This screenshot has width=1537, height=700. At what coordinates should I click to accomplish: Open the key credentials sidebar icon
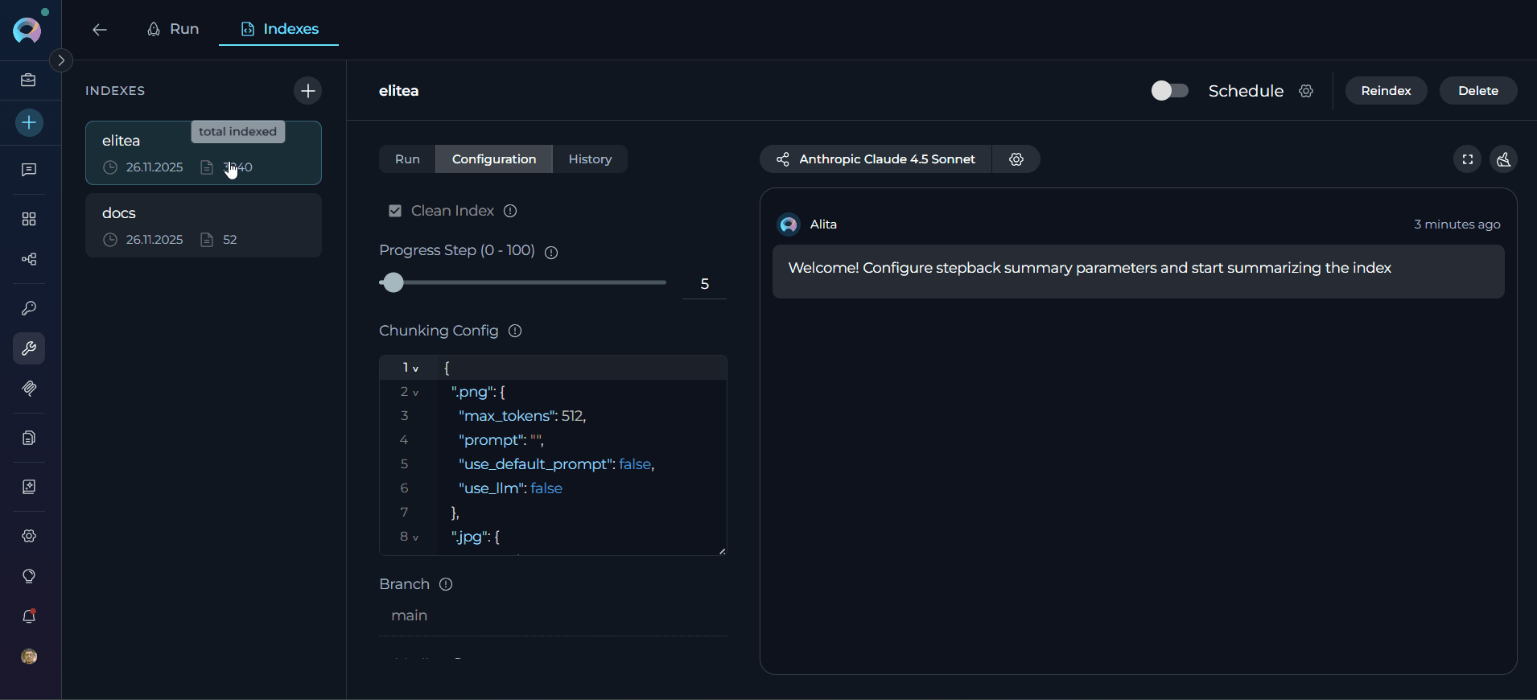29,308
